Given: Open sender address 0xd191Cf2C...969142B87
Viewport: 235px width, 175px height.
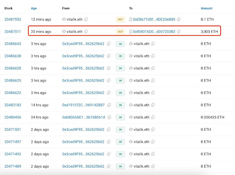Looking at the screenshot, I should tap(84, 105).
